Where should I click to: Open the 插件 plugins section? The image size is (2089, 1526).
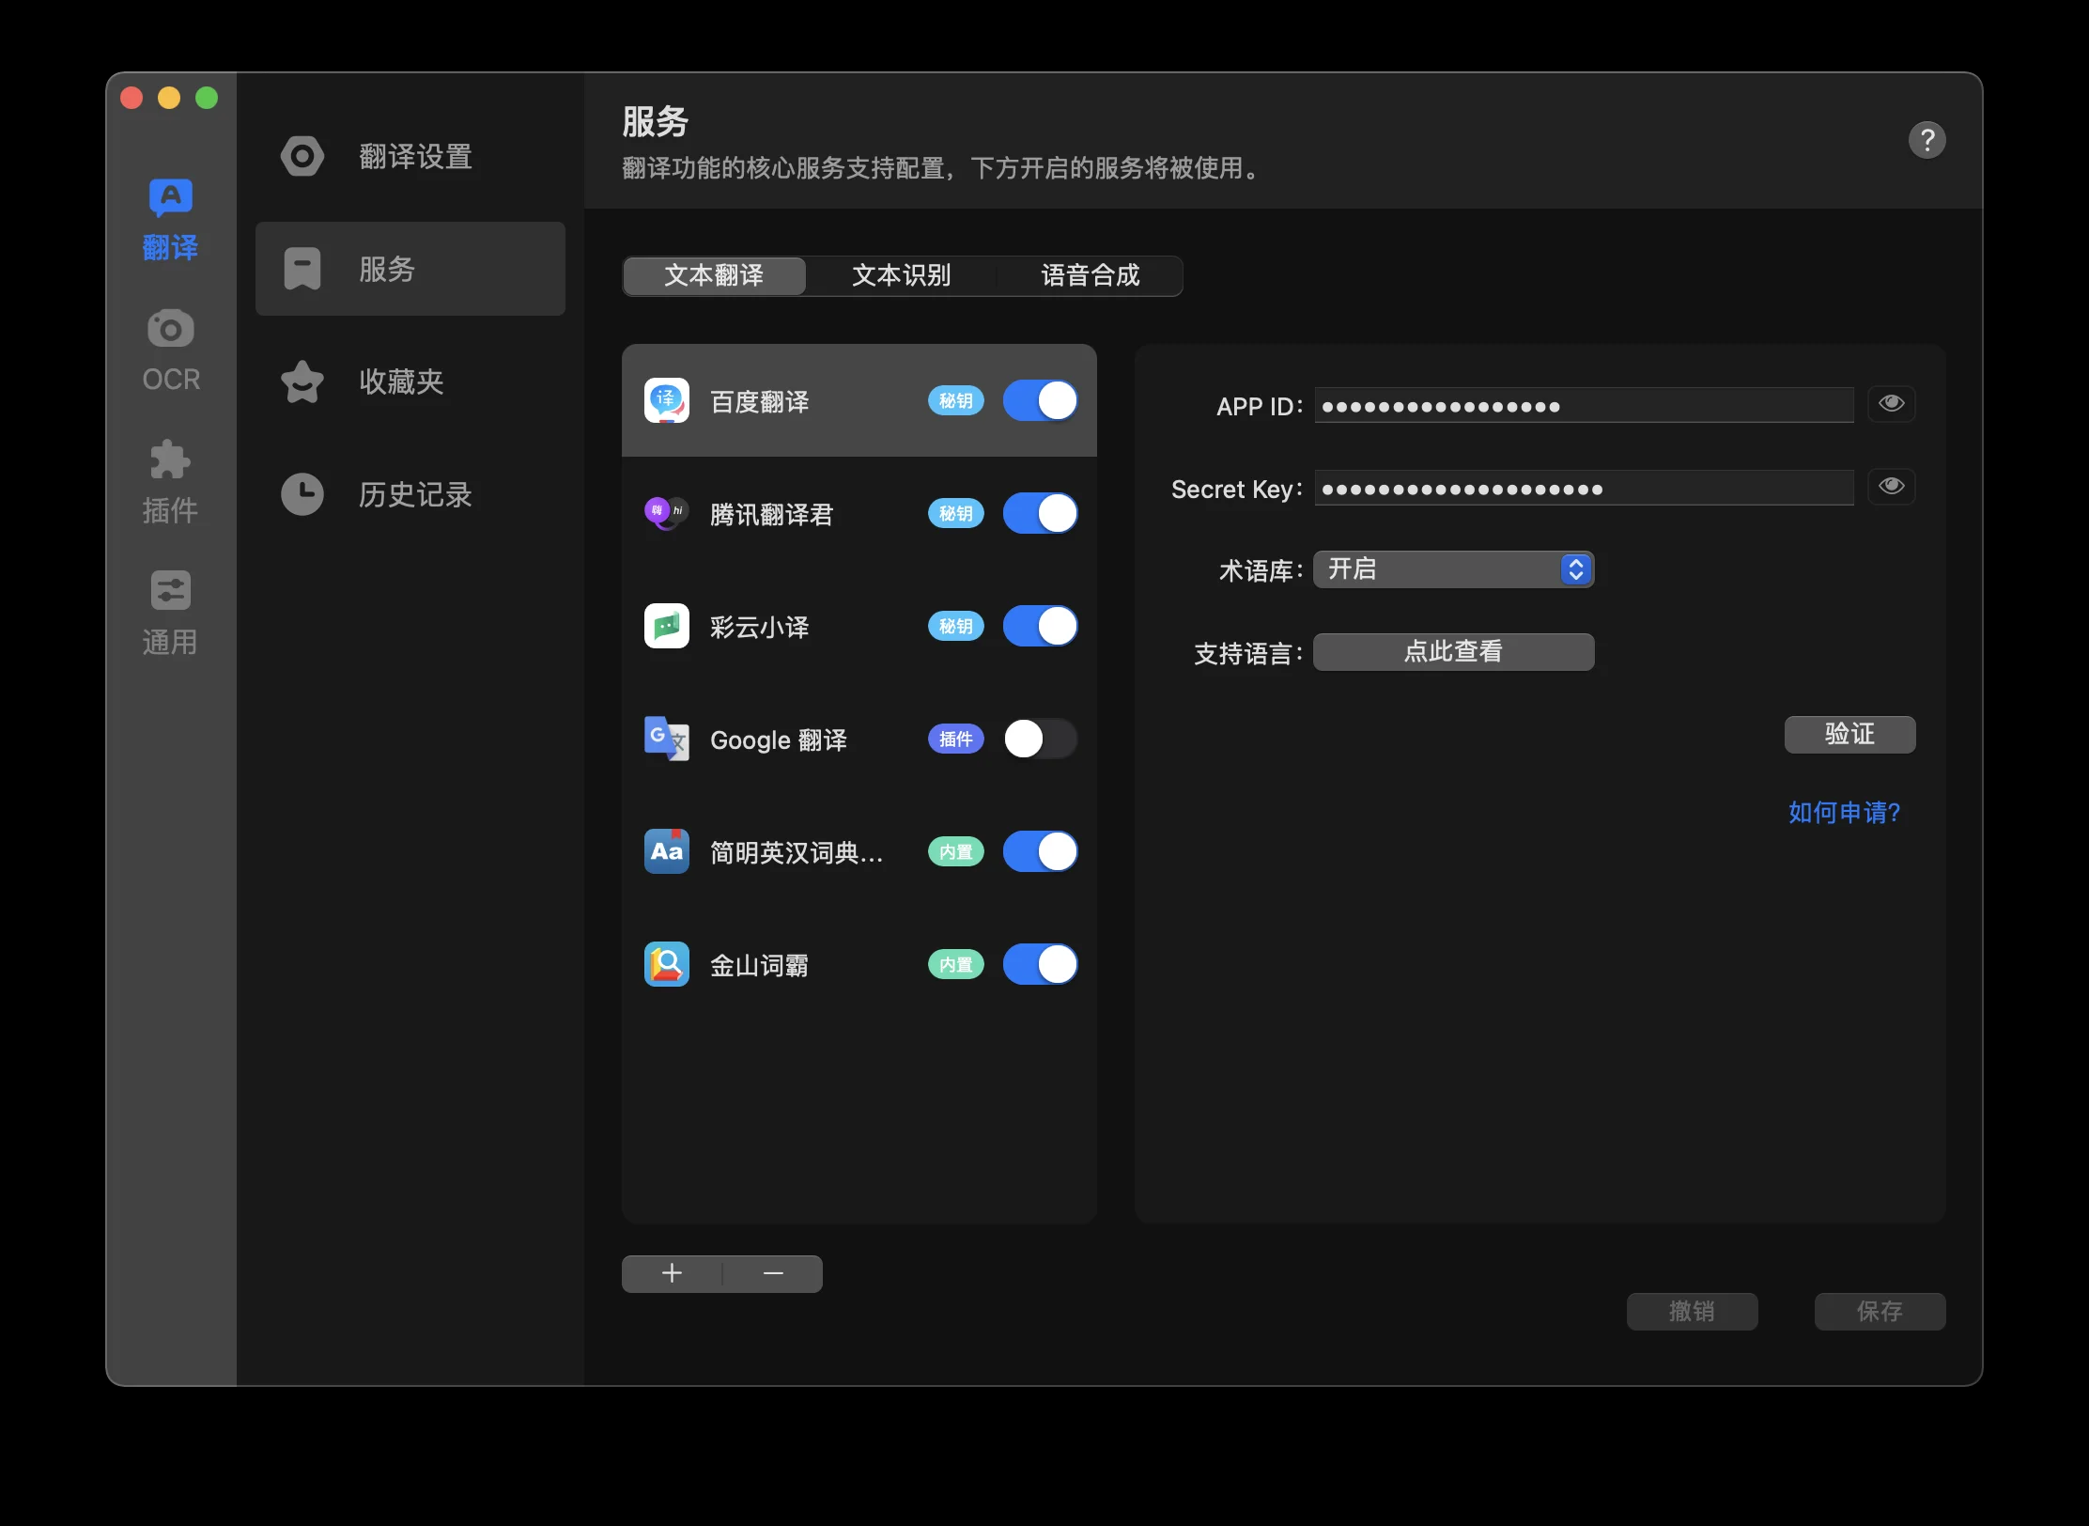point(170,479)
